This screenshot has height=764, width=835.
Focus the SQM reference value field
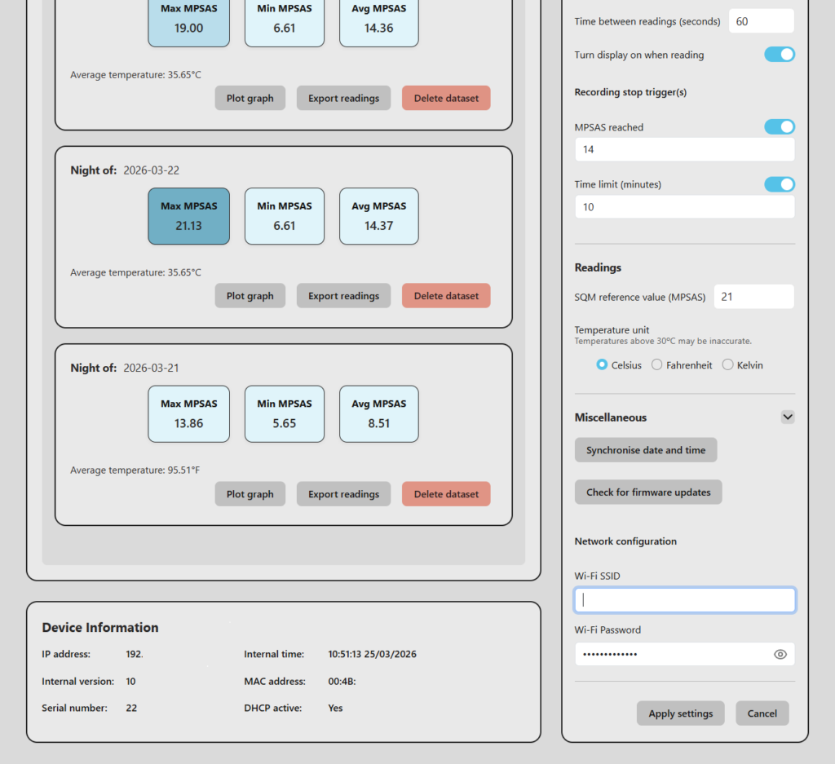[x=753, y=297]
